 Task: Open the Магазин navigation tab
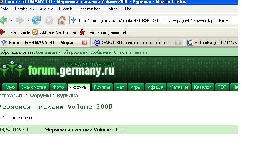click(179, 87)
